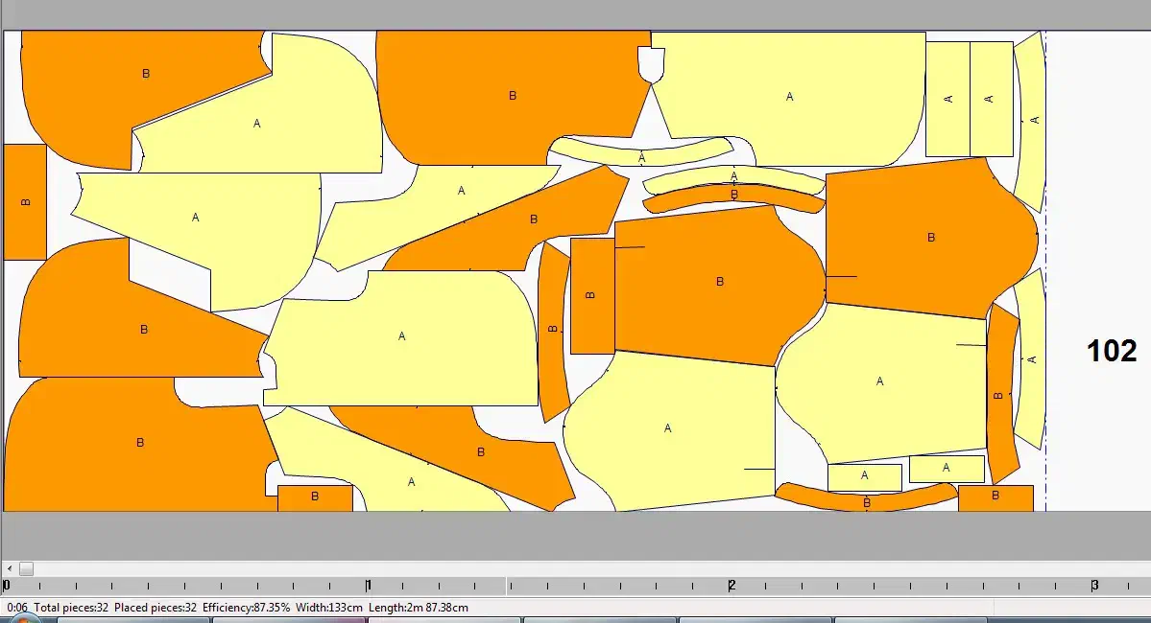Select the marker number 102 label

click(1111, 351)
